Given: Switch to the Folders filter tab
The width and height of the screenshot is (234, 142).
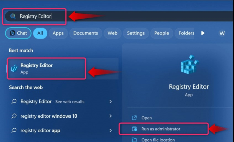Looking at the screenshot, I should click(x=185, y=33).
